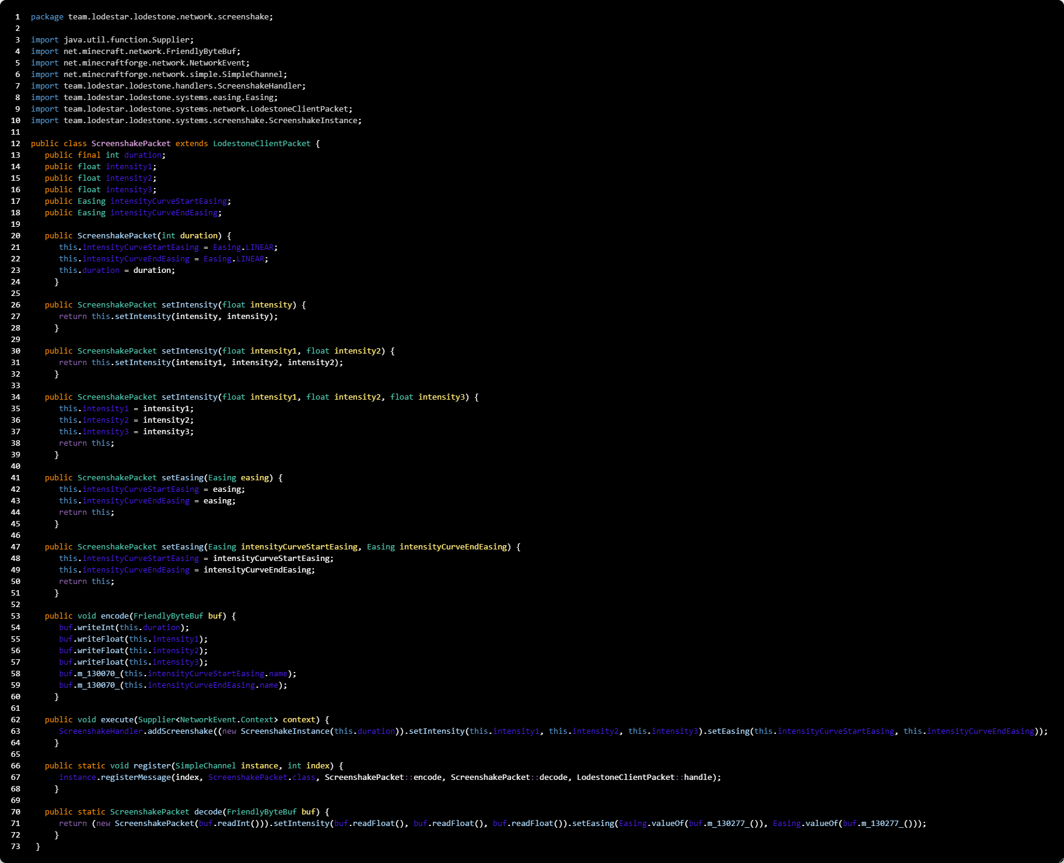Click the ScreenshakePacket constructor name on line 20
This screenshot has width=1064, height=863.
[117, 236]
